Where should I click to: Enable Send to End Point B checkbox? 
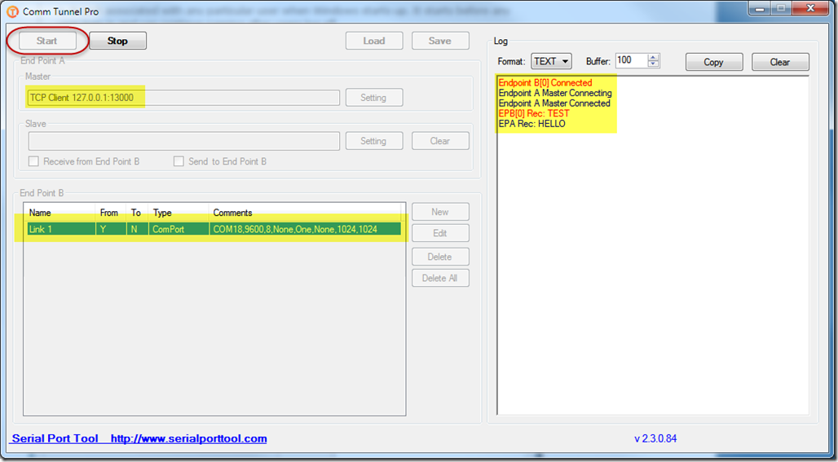click(179, 161)
